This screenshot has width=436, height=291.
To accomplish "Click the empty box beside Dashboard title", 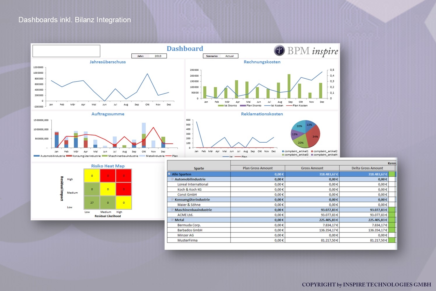I will (x=66, y=51).
